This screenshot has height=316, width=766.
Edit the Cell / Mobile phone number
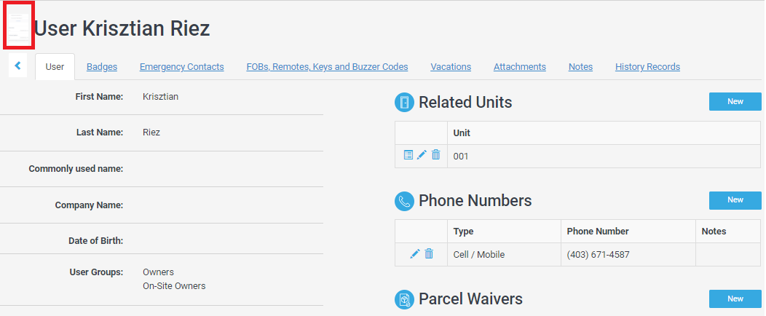[415, 253]
